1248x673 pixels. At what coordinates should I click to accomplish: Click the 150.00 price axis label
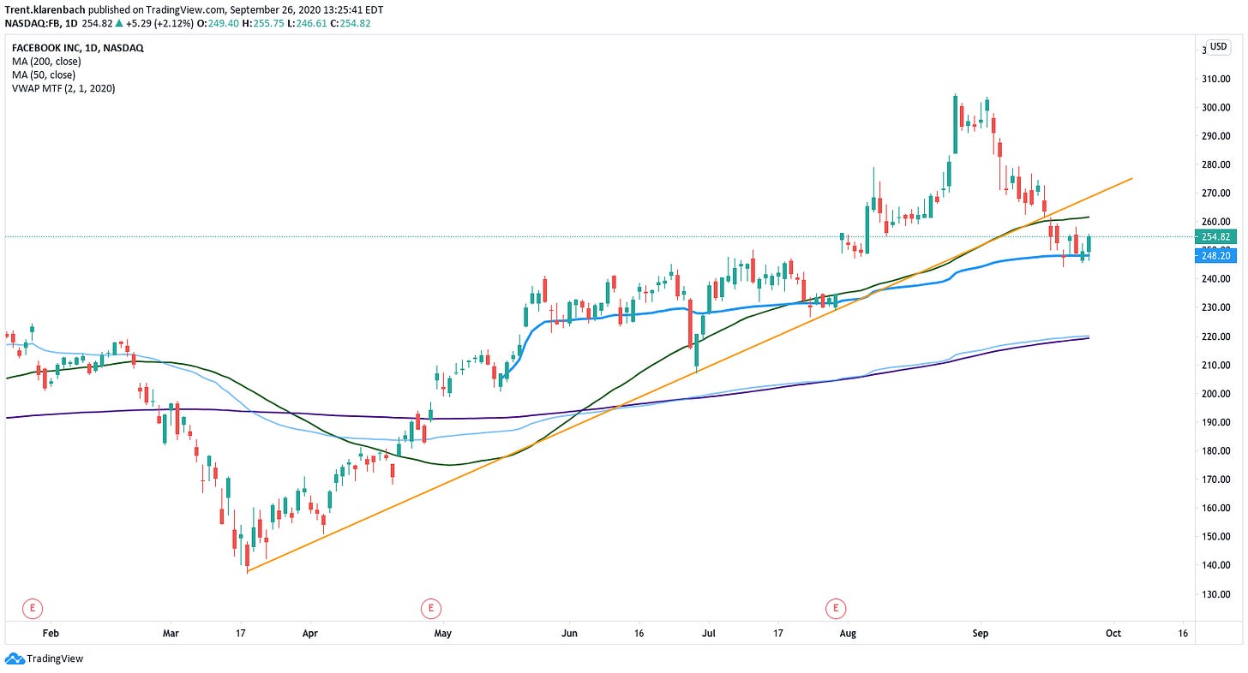click(x=1218, y=537)
